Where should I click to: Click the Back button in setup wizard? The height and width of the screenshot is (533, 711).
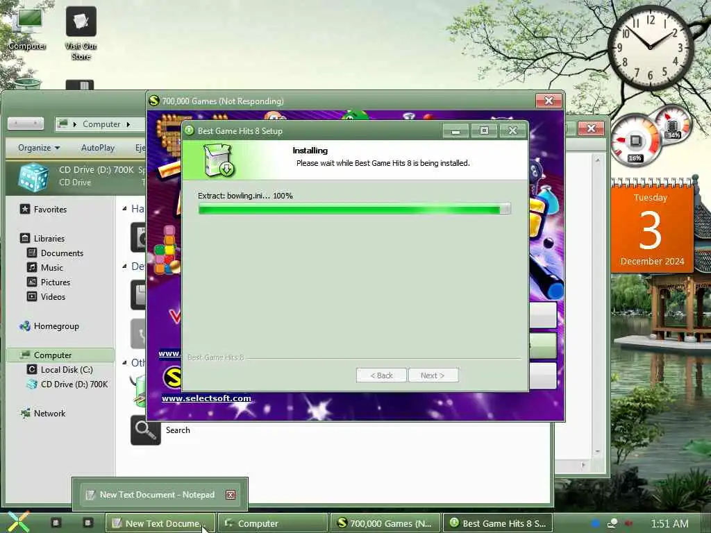(381, 375)
